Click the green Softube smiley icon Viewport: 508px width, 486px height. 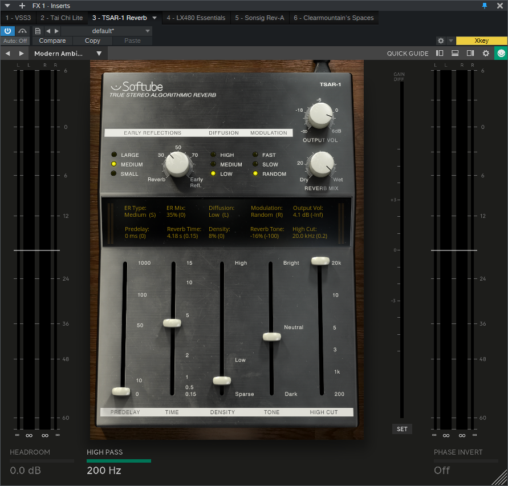pyautogui.click(x=501, y=53)
